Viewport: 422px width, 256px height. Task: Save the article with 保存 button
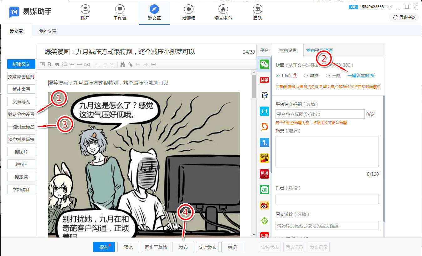click(104, 247)
